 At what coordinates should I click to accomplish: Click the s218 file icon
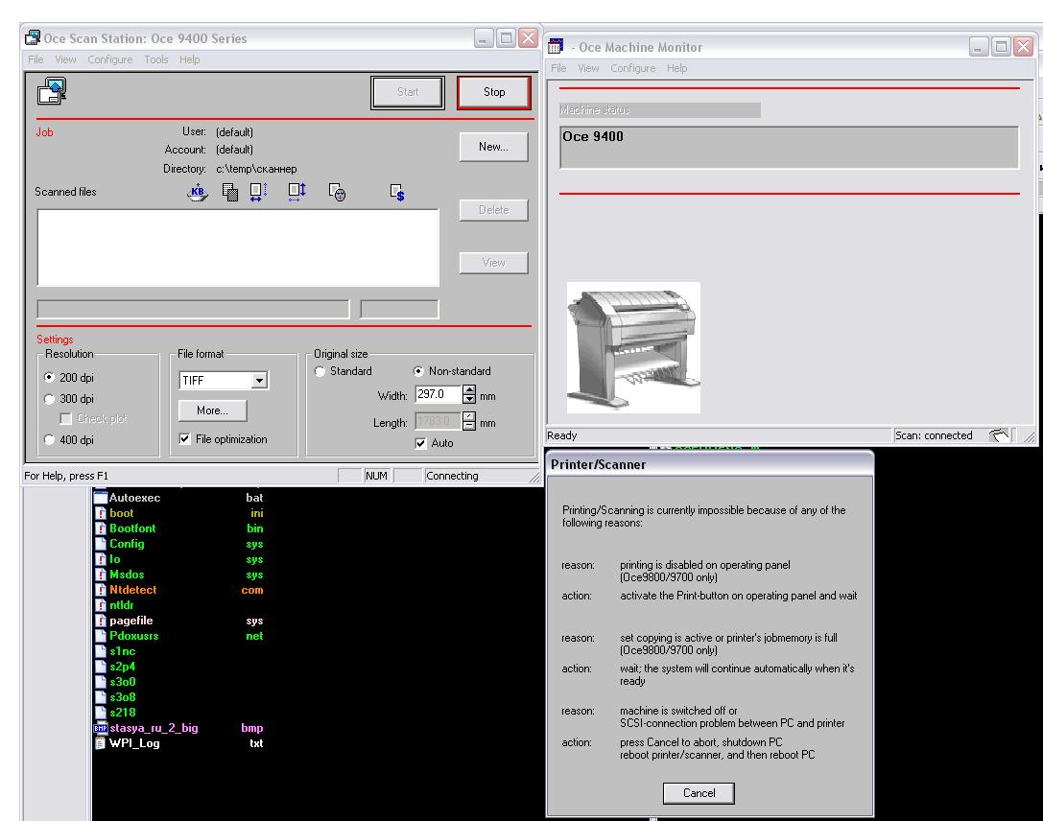click(x=101, y=713)
